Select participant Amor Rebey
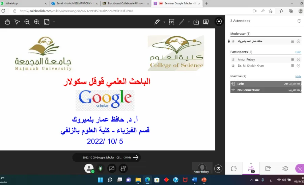Viewport: 304px width, 185px height. click(246, 59)
